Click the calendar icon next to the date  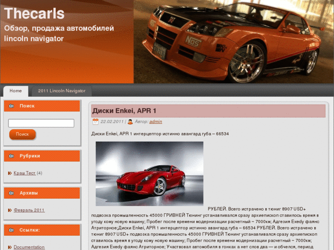(x=96, y=122)
